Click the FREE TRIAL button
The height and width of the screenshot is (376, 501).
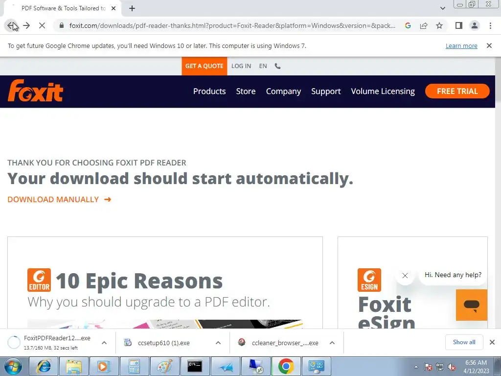pyautogui.click(x=457, y=91)
